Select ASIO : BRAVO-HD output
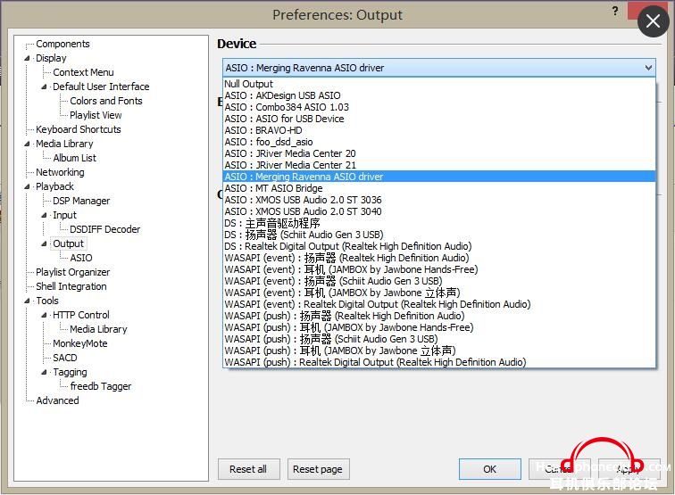Viewport: 675px width, 495px height. point(439,130)
